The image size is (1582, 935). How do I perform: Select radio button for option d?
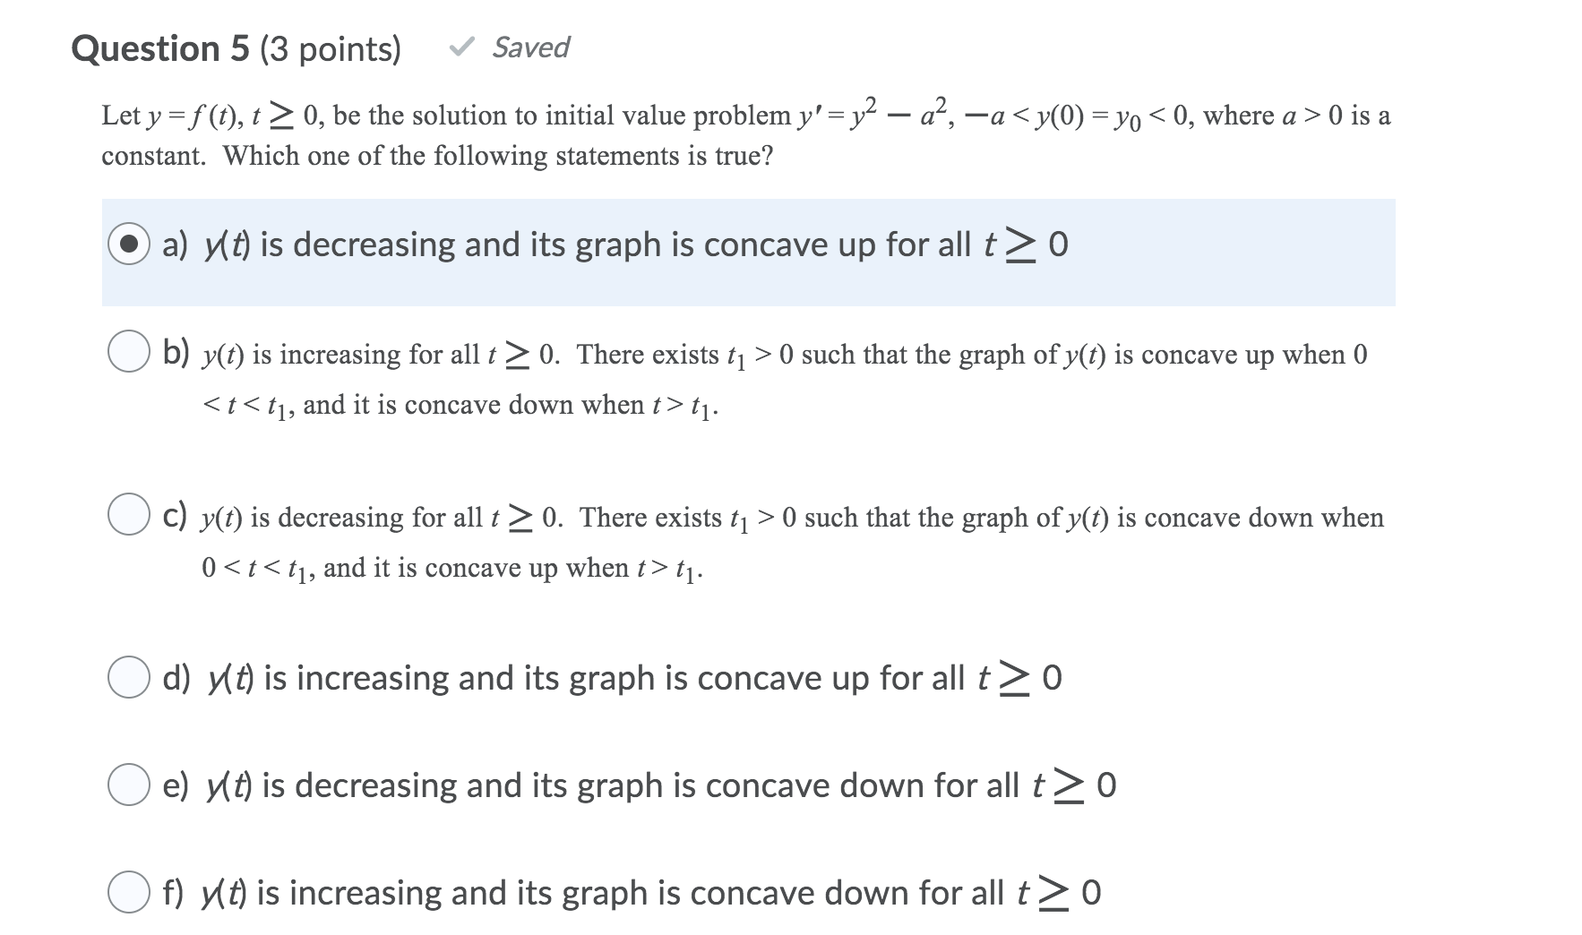pyautogui.click(x=129, y=679)
